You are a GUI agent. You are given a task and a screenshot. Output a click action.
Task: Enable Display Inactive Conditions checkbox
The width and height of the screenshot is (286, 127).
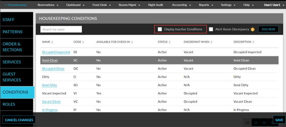click(x=160, y=29)
